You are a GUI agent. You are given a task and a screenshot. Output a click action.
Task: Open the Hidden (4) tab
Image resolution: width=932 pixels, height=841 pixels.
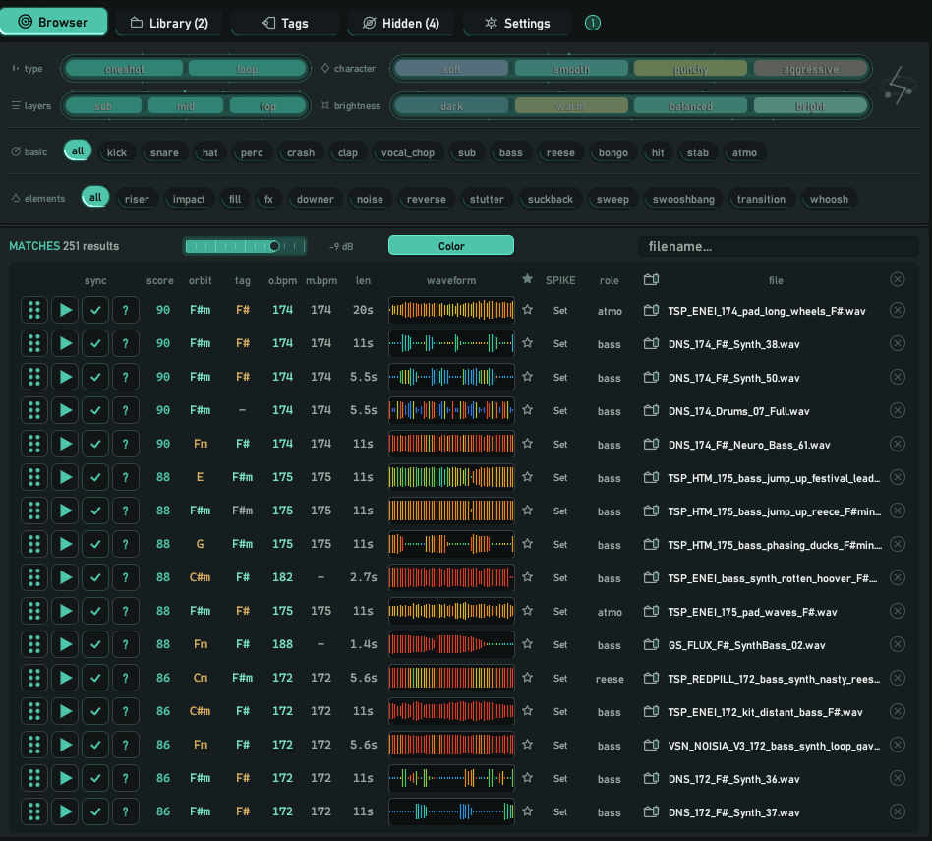point(401,23)
